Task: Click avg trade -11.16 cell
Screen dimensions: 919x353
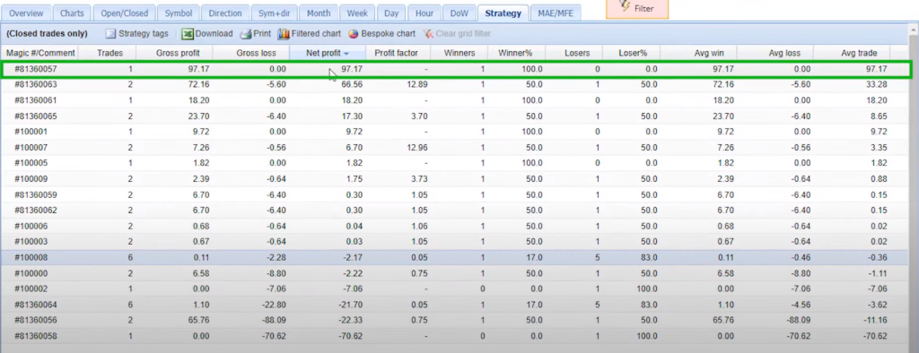Action: pos(875,320)
